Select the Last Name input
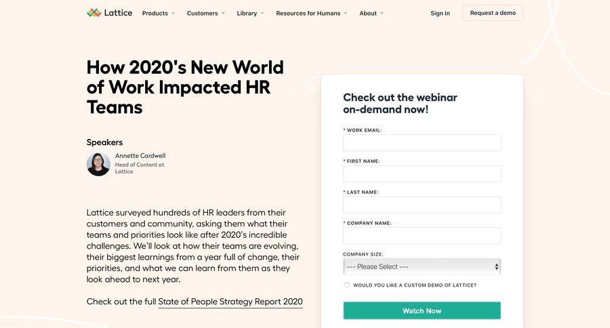Viewport: 610px width, 328px height. coord(422,205)
